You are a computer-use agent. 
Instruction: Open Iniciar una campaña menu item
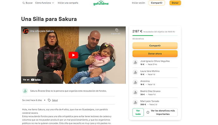[68, 3]
